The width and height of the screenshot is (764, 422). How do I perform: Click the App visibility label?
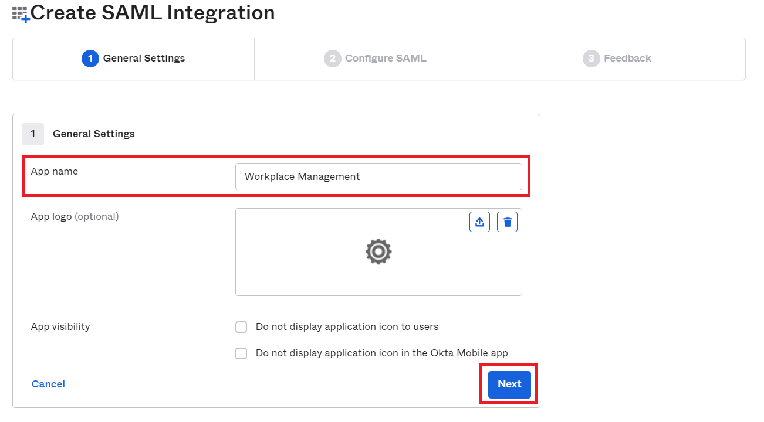(60, 327)
